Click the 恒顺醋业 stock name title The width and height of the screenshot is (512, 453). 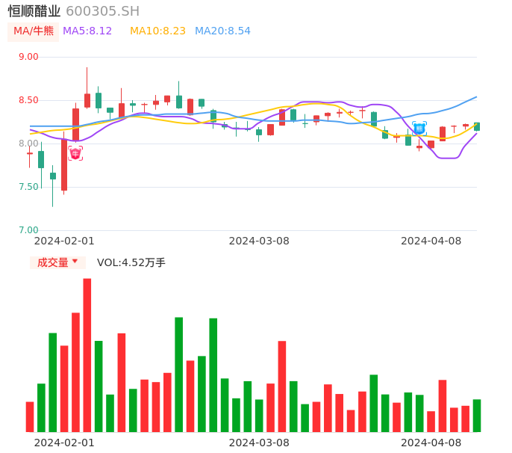coord(34,11)
